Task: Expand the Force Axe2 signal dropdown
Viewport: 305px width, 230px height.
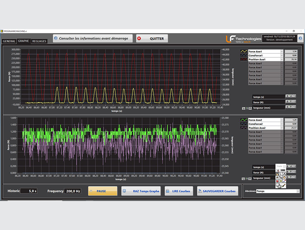Action: [x=281, y=120]
